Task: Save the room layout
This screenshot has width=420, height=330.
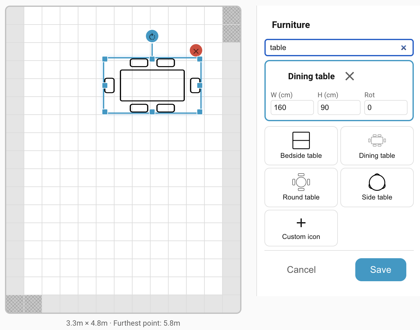Action: 381,270
